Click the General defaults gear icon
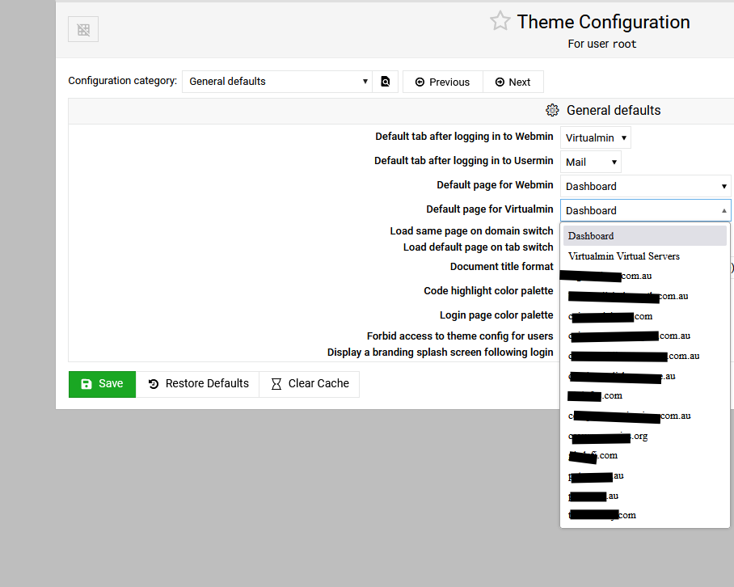 552,111
